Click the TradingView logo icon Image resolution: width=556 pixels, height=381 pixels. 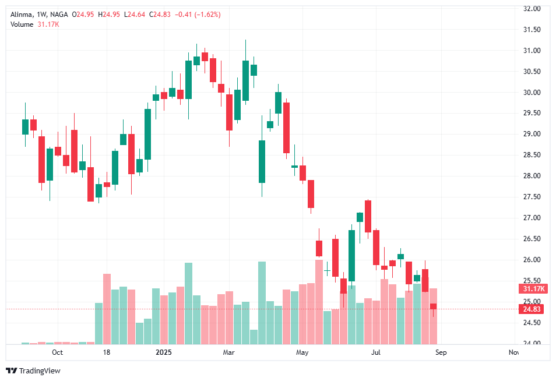(11, 371)
